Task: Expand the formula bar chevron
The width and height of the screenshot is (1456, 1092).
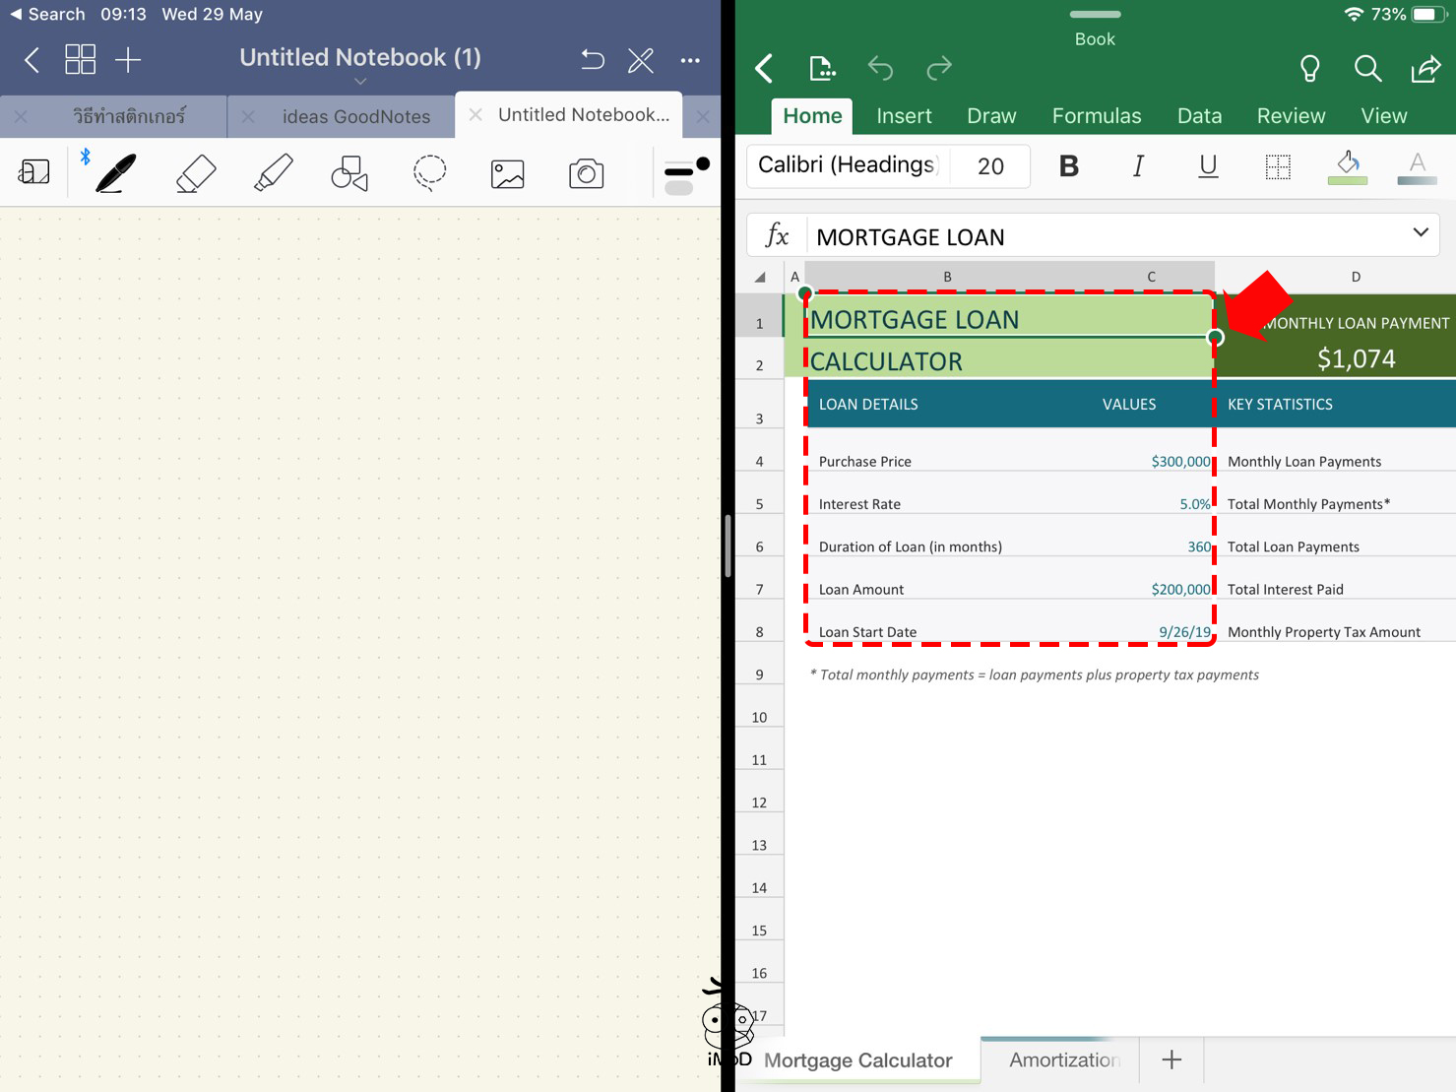Action: 1420,233
